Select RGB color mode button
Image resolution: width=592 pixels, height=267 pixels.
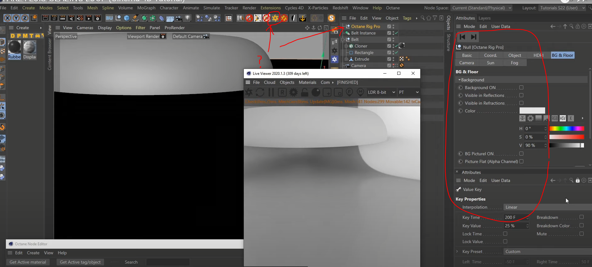pos(555,118)
